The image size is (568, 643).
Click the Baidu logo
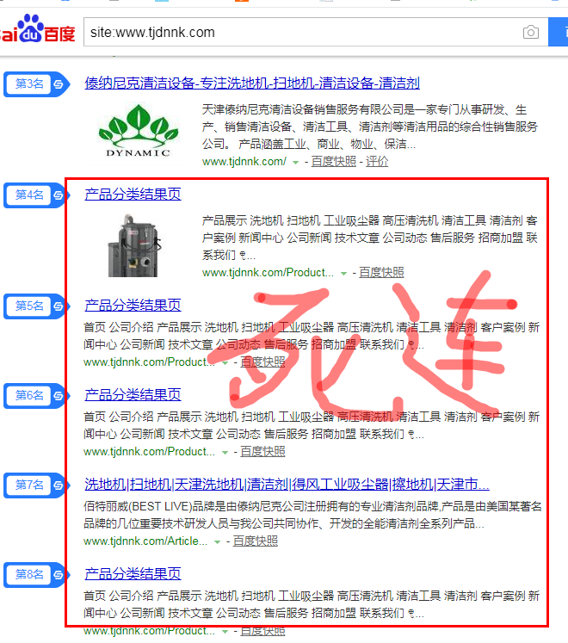pyautogui.click(x=38, y=28)
